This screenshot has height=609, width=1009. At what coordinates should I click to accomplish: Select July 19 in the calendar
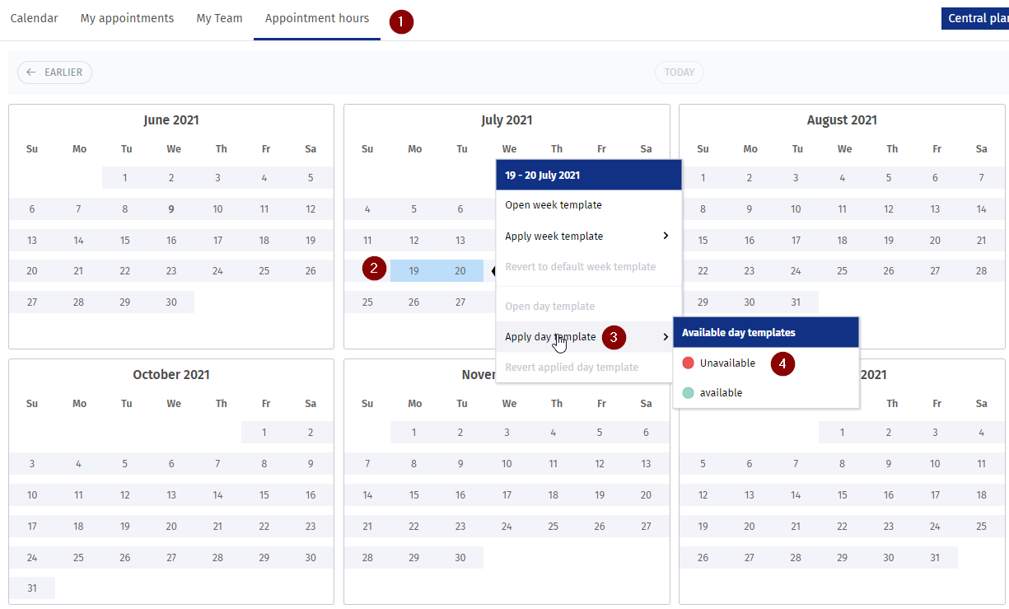tap(414, 271)
